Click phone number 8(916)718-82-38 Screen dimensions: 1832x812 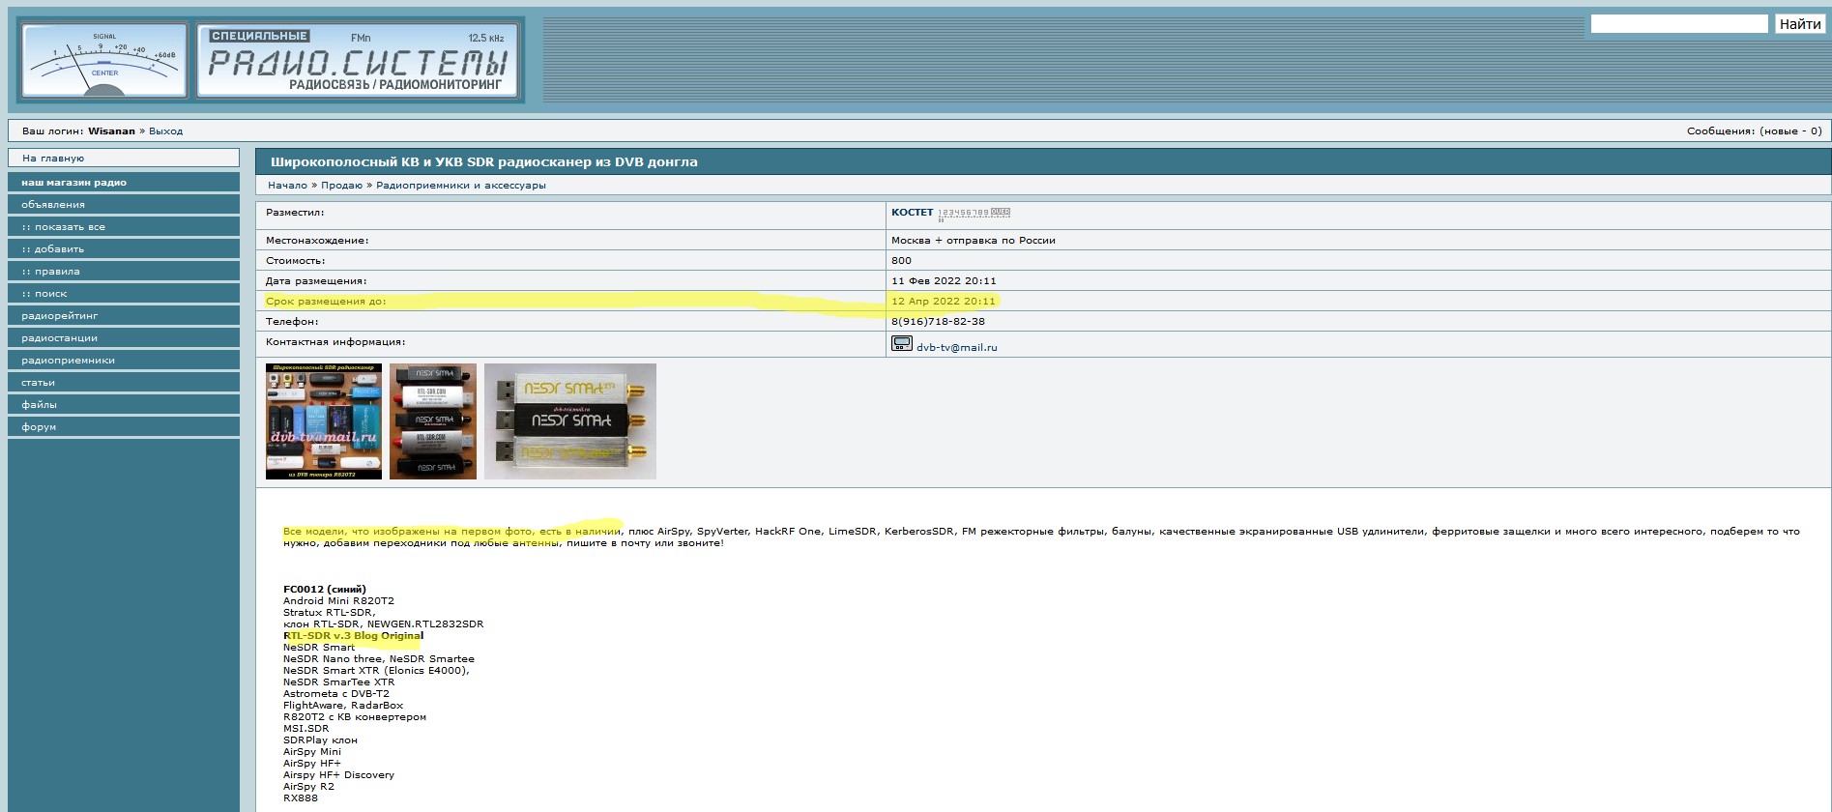pyautogui.click(x=938, y=322)
